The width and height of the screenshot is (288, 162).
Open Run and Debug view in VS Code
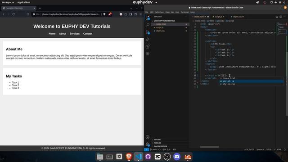click(x=148, y=39)
